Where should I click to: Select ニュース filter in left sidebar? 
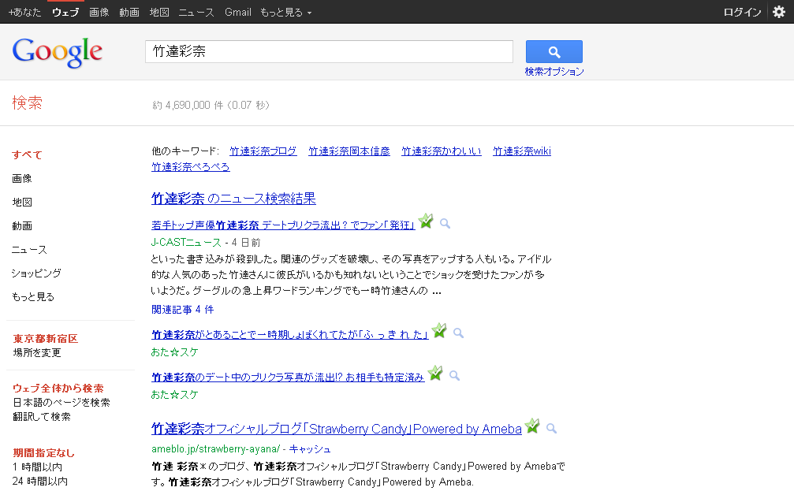pyautogui.click(x=29, y=250)
